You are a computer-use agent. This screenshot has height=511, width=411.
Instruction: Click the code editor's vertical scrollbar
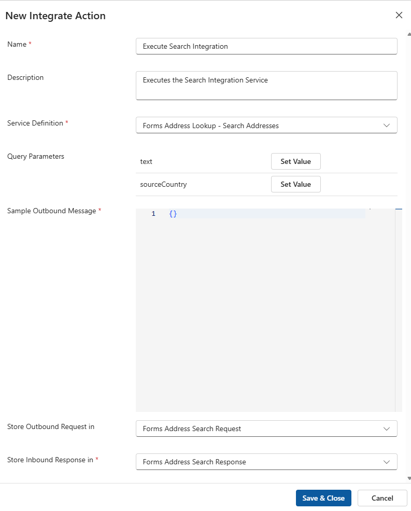(399, 311)
